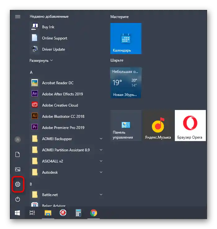Image resolution: width=217 pixels, height=229 pixels.
Task: Launch Adobe Illustrator CC 2018 label
Action: point(63,117)
